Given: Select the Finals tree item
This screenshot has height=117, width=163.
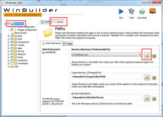Looking at the screenshot, I should click(x=20, y=57).
